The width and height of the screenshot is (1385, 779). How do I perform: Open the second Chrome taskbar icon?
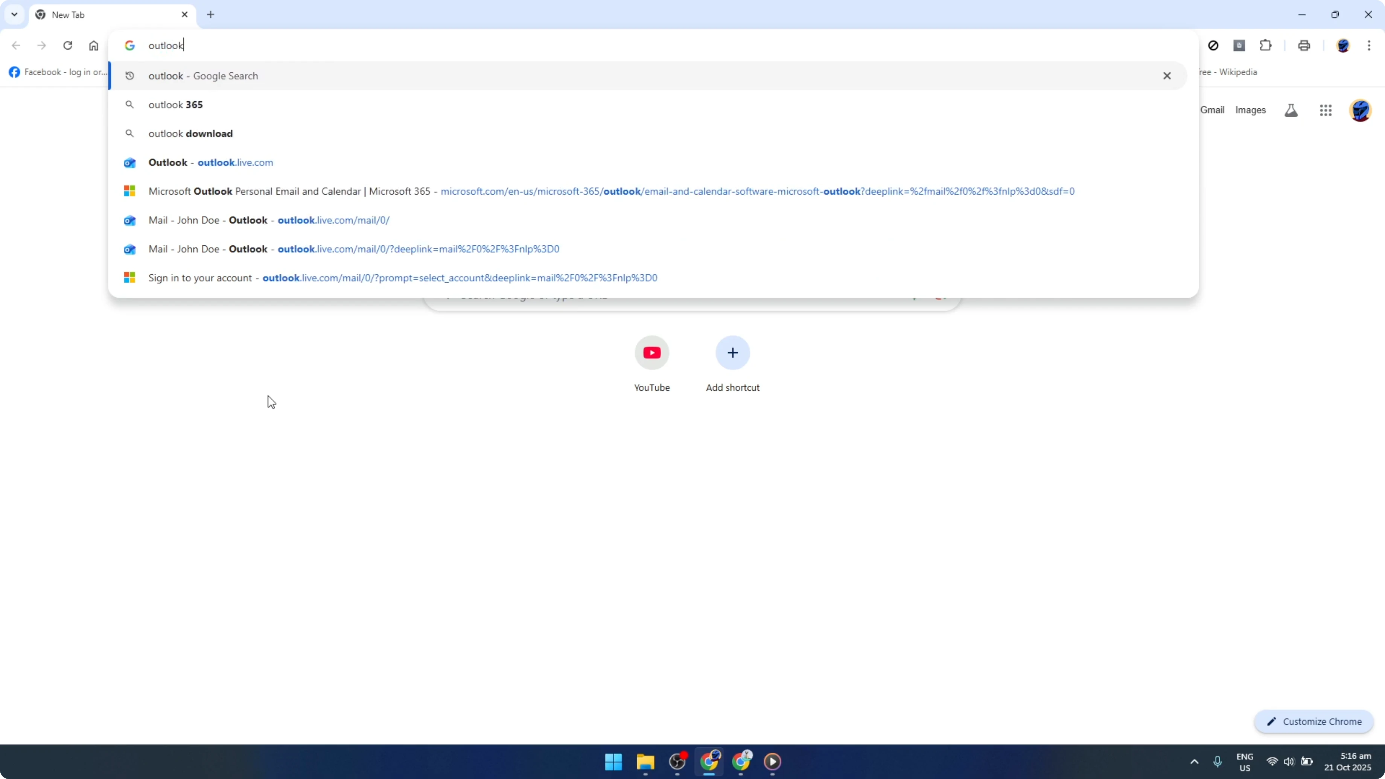coord(741,761)
